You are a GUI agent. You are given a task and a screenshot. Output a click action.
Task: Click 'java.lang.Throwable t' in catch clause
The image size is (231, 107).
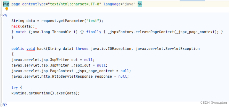tap(53, 32)
